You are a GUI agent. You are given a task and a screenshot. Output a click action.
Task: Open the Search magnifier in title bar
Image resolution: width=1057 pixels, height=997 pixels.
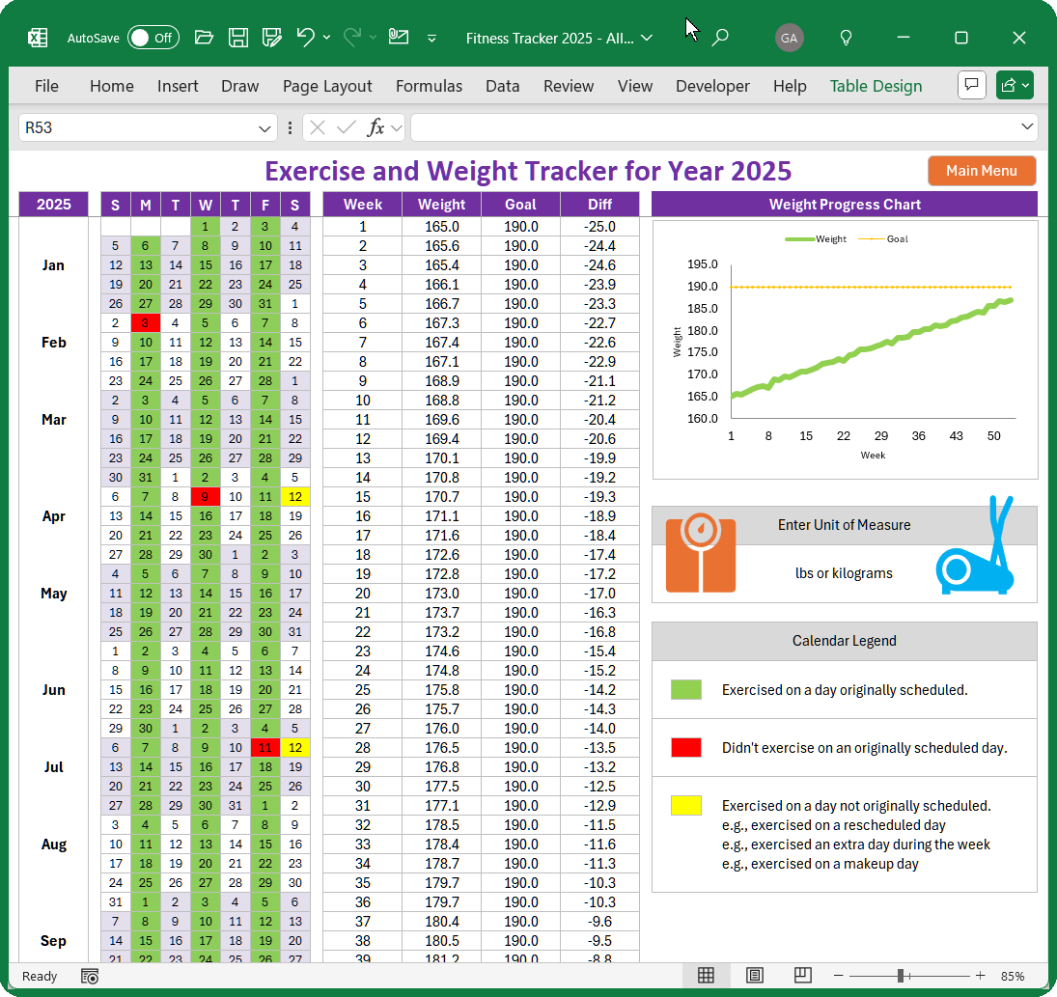pyautogui.click(x=720, y=38)
